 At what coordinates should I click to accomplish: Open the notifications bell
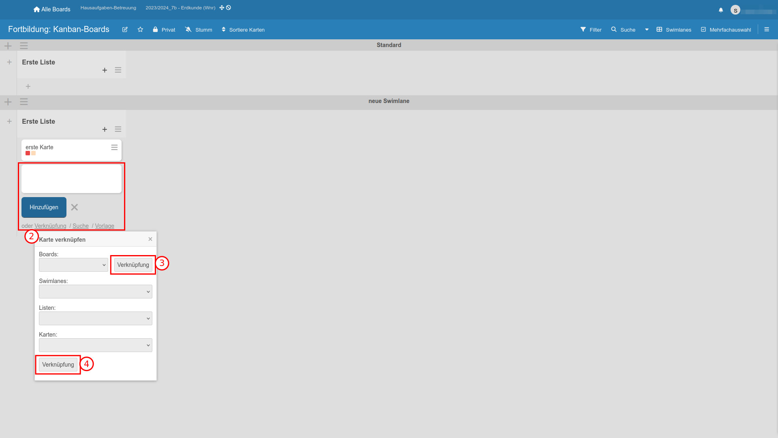(x=721, y=10)
